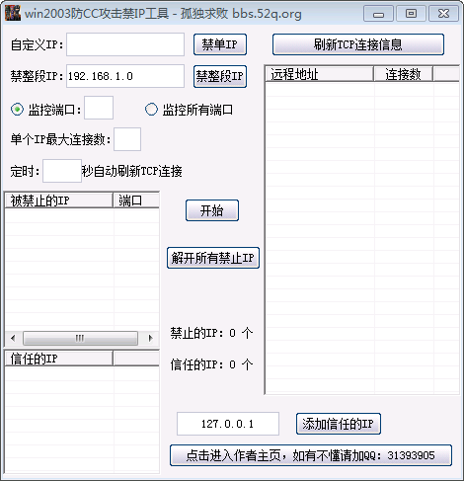This screenshot has width=464, height=481.
Task: Click the app icon in title bar
Action: tap(13, 13)
